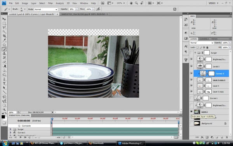Select the Hand tool in the left toolbox

click(4, 106)
